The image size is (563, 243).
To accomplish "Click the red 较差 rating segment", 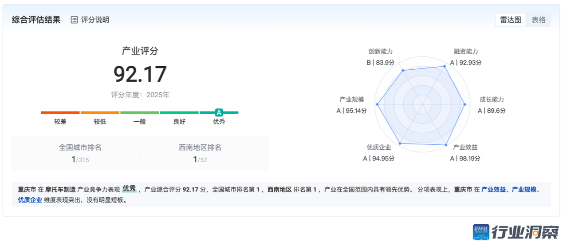I will (x=60, y=113).
